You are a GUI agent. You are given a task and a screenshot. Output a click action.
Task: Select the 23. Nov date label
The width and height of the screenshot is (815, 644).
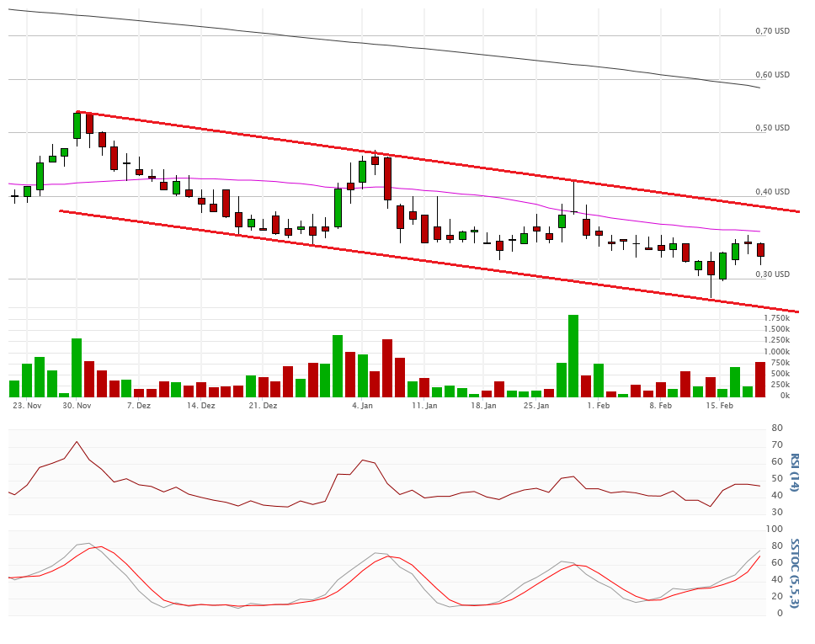tap(27, 406)
